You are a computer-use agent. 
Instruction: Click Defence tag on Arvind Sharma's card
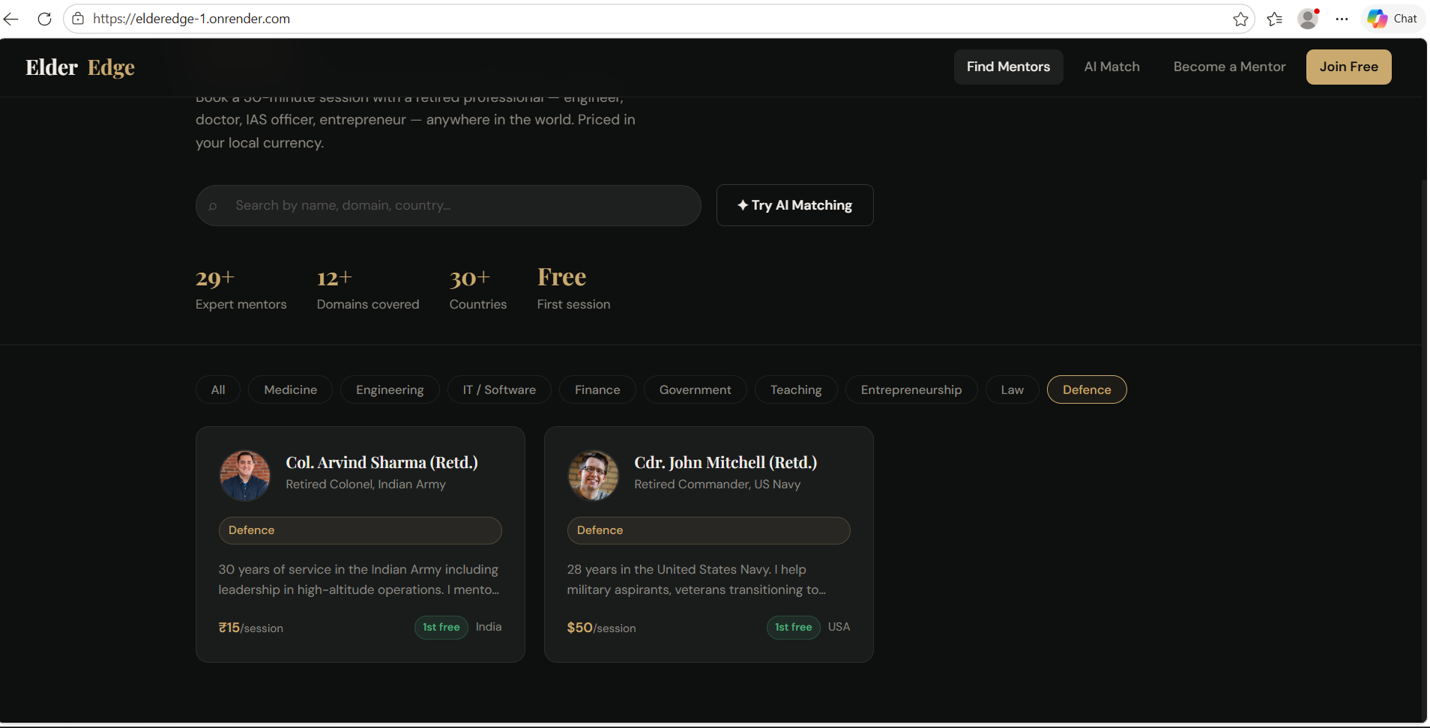(360, 530)
